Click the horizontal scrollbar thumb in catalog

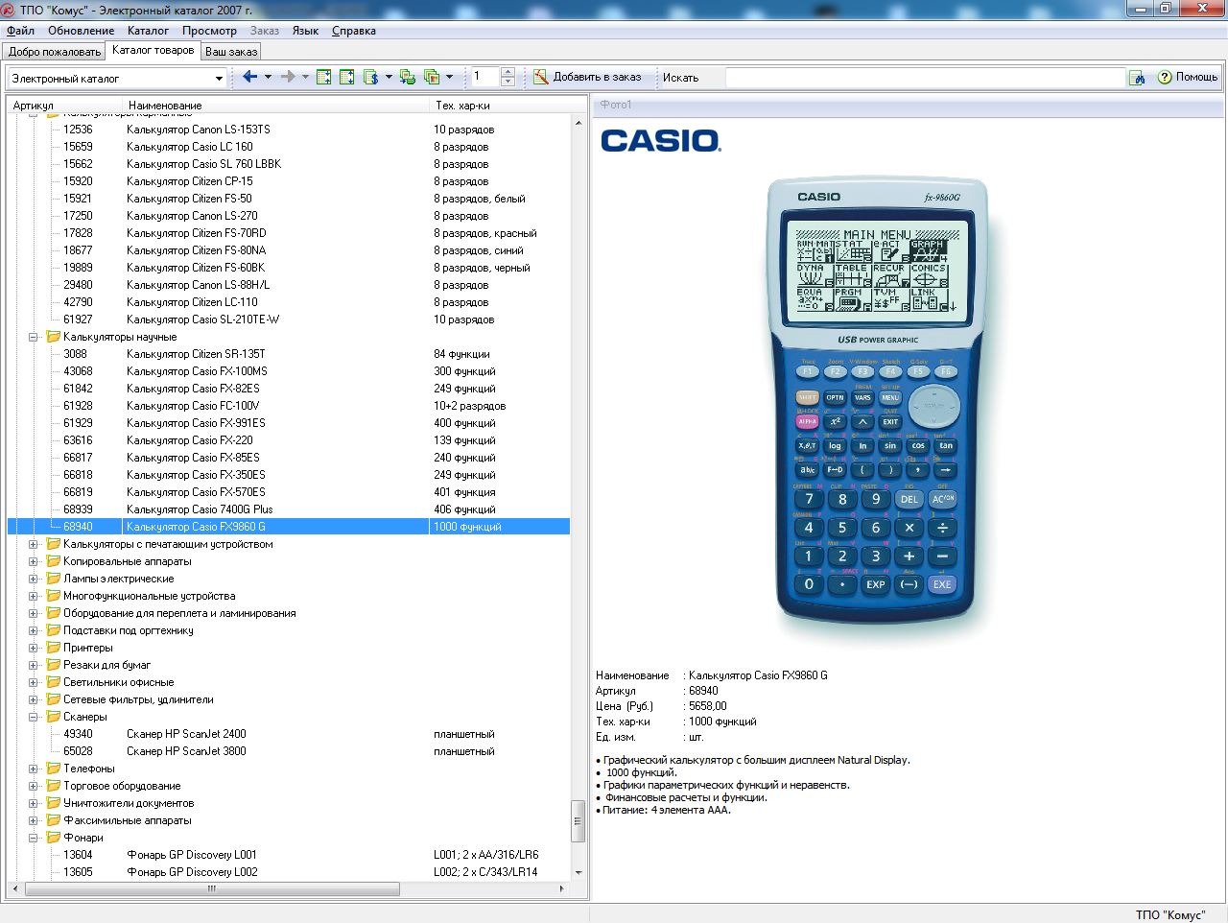[212, 888]
